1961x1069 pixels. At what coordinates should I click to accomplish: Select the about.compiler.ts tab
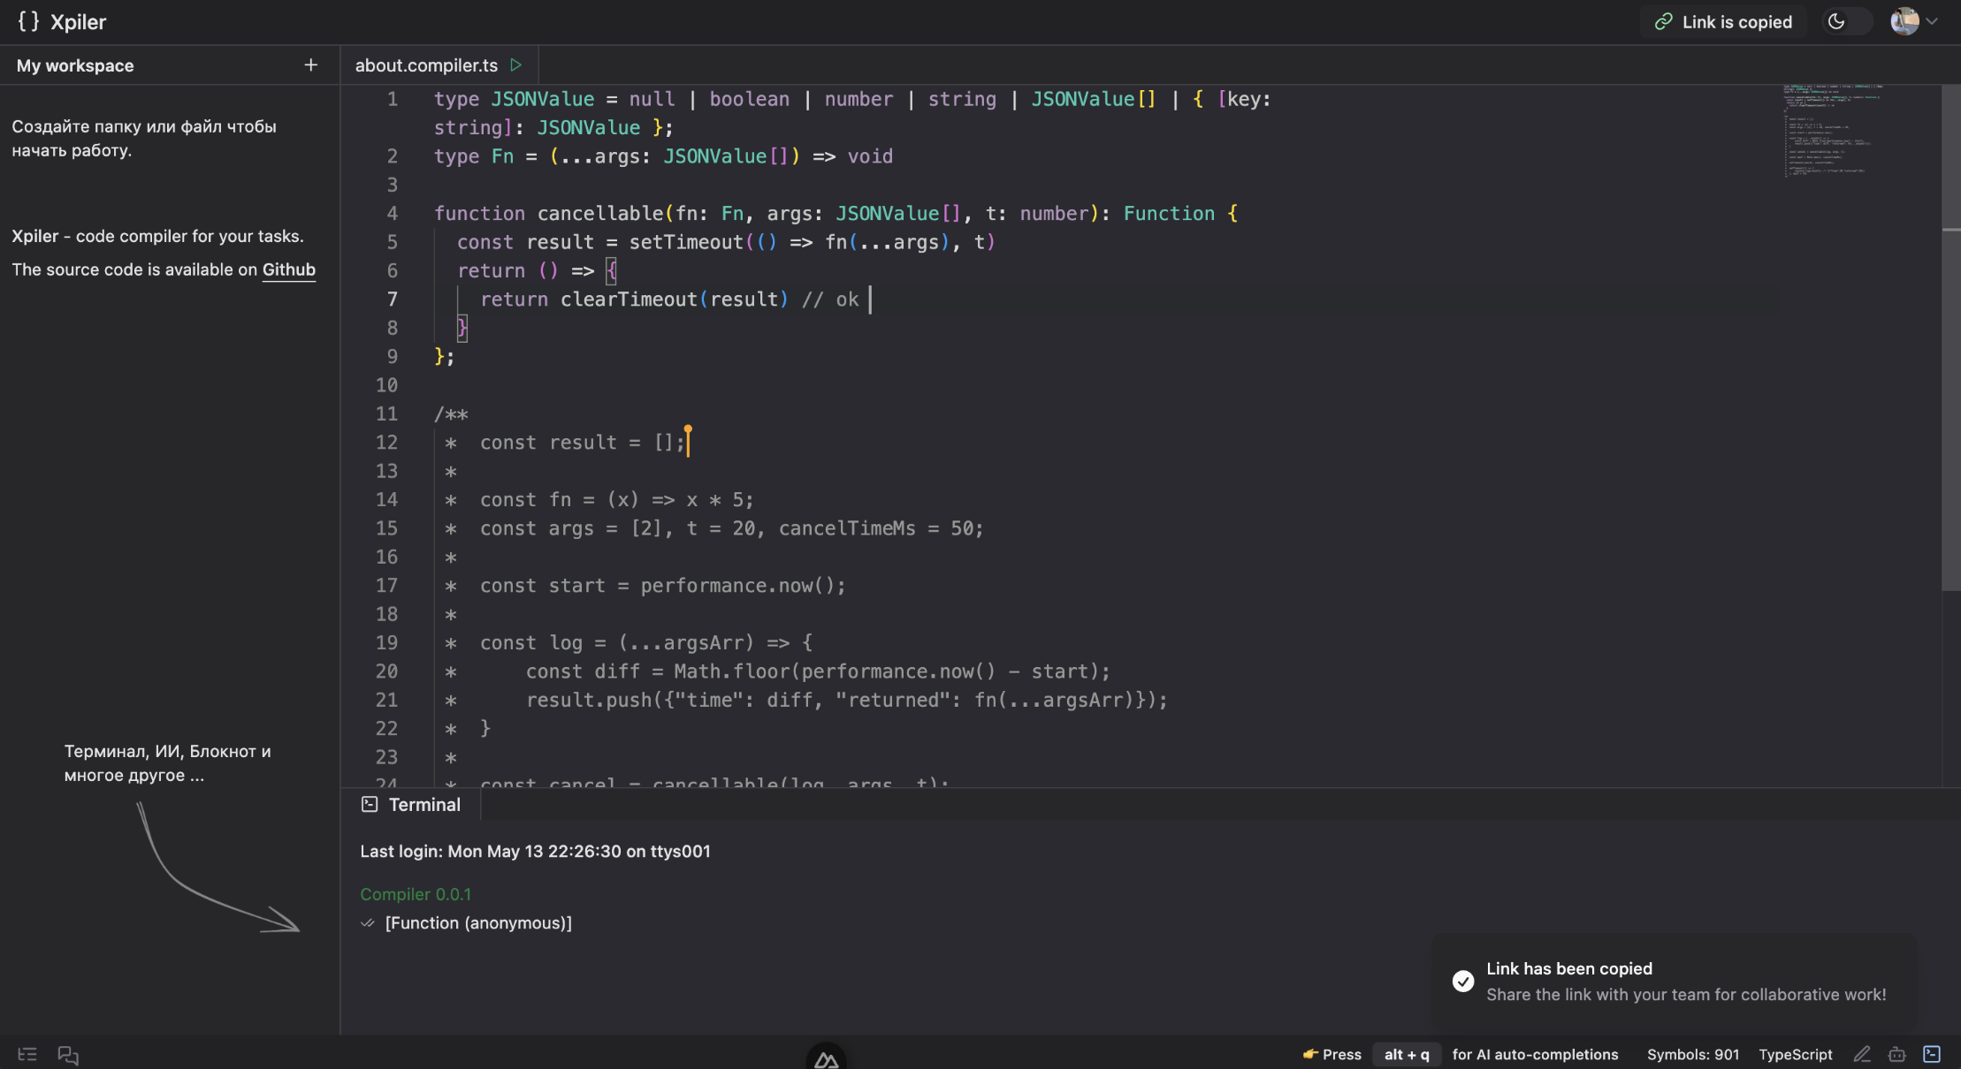(x=426, y=65)
